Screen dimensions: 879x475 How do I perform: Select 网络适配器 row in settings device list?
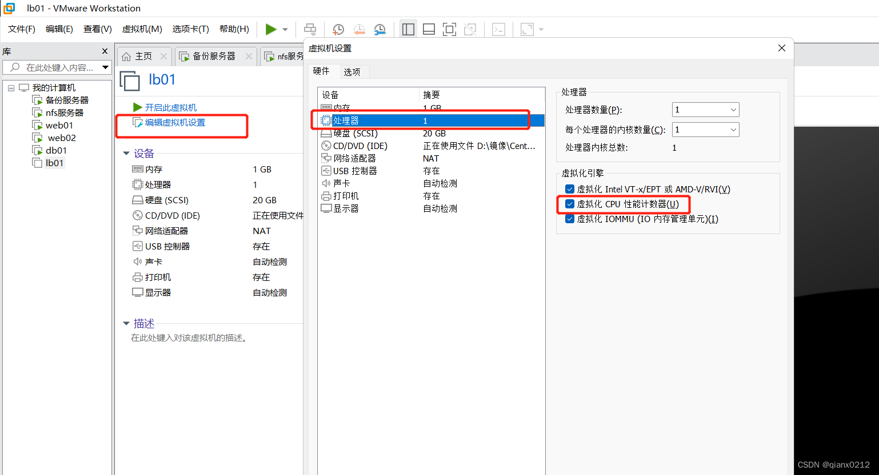pyautogui.click(x=431, y=158)
